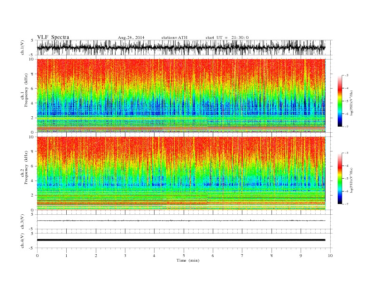The width and height of the screenshot is (372, 287).
Task: Click time axis tick label "8"
Action: [x=271, y=256]
